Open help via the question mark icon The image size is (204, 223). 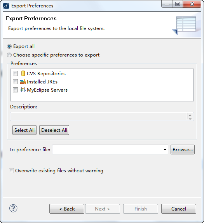pos(13,209)
